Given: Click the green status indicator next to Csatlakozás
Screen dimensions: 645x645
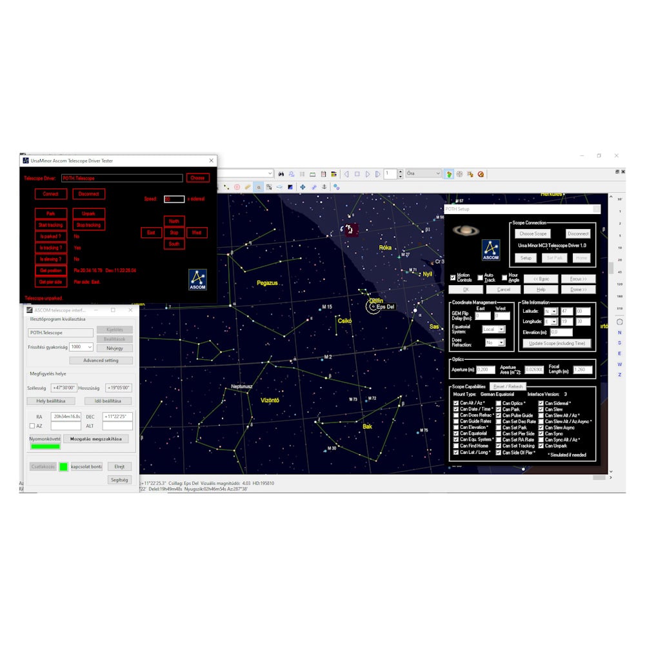Looking at the screenshot, I should (x=63, y=466).
